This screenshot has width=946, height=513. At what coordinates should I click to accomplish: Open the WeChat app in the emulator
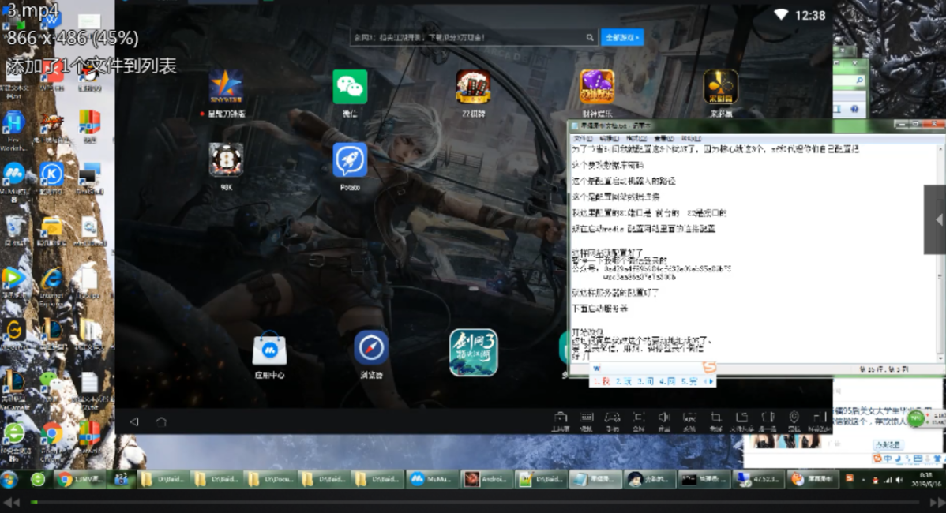(x=350, y=87)
